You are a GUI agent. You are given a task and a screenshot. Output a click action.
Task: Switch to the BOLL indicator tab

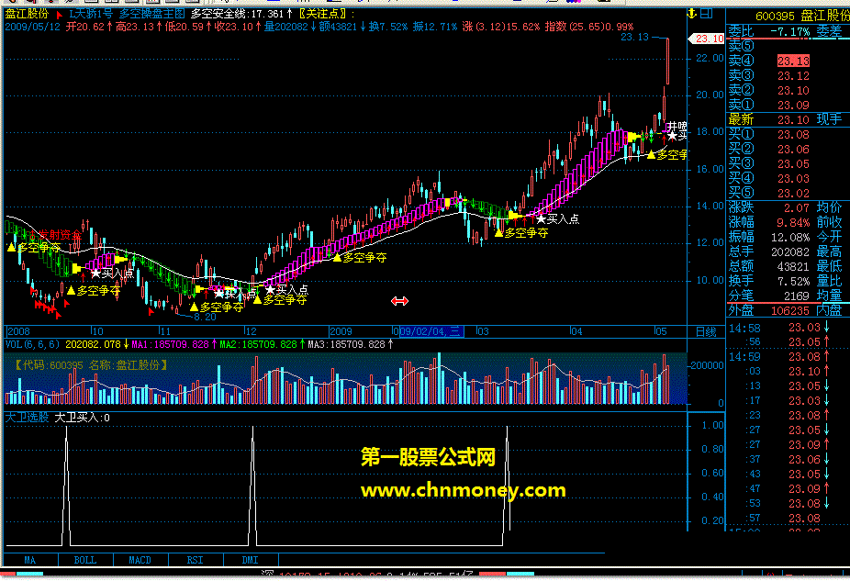tap(85, 560)
